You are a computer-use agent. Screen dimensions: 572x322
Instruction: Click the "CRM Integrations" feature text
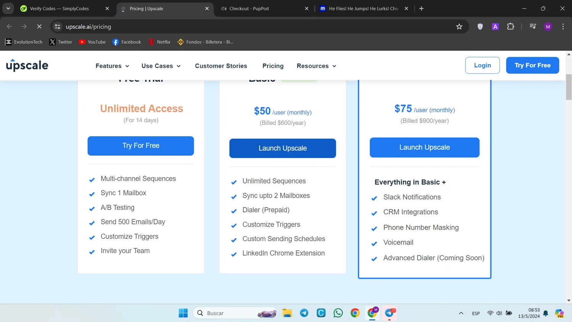(x=410, y=212)
